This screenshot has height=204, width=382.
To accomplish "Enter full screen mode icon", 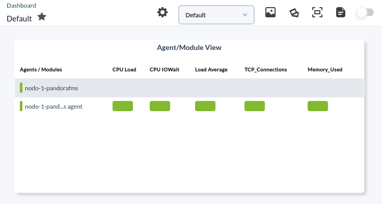I will (317, 12).
